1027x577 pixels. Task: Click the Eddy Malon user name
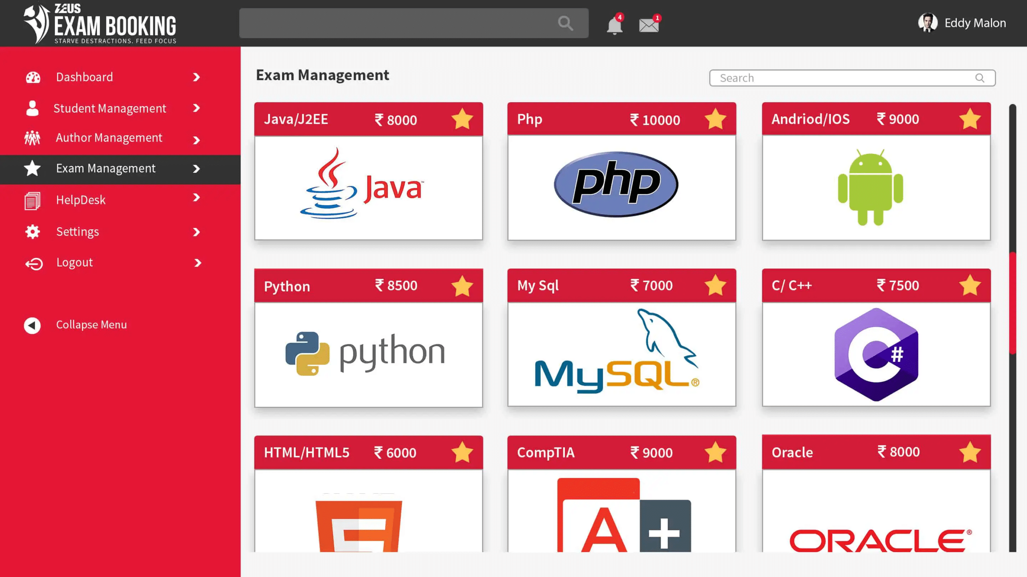[x=975, y=23]
